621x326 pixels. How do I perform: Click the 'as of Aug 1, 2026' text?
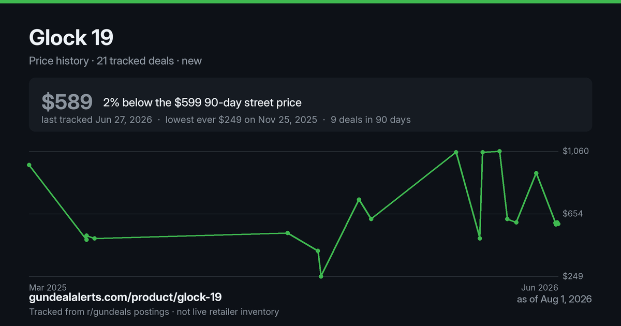[x=554, y=299]
